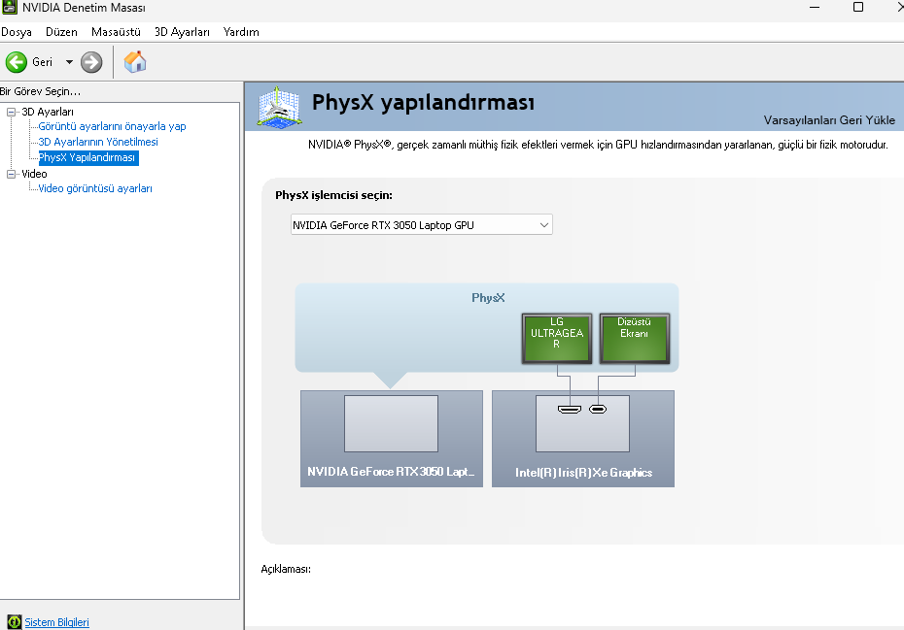This screenshot has width=904, height=630.
Task: Click the PhysX page header icon
Action: pos(279,107)
